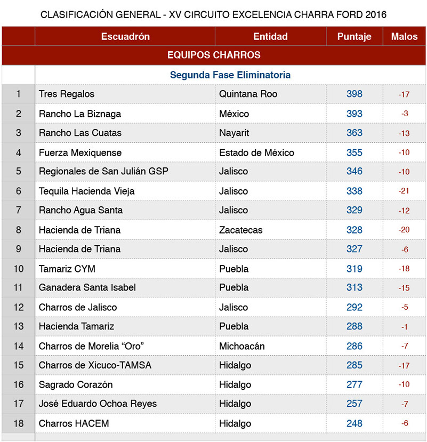This screenshot has height=442, width=427.
Task: Click Fuerza Mexiquense team entry
Action: click(x=80, y=152)
